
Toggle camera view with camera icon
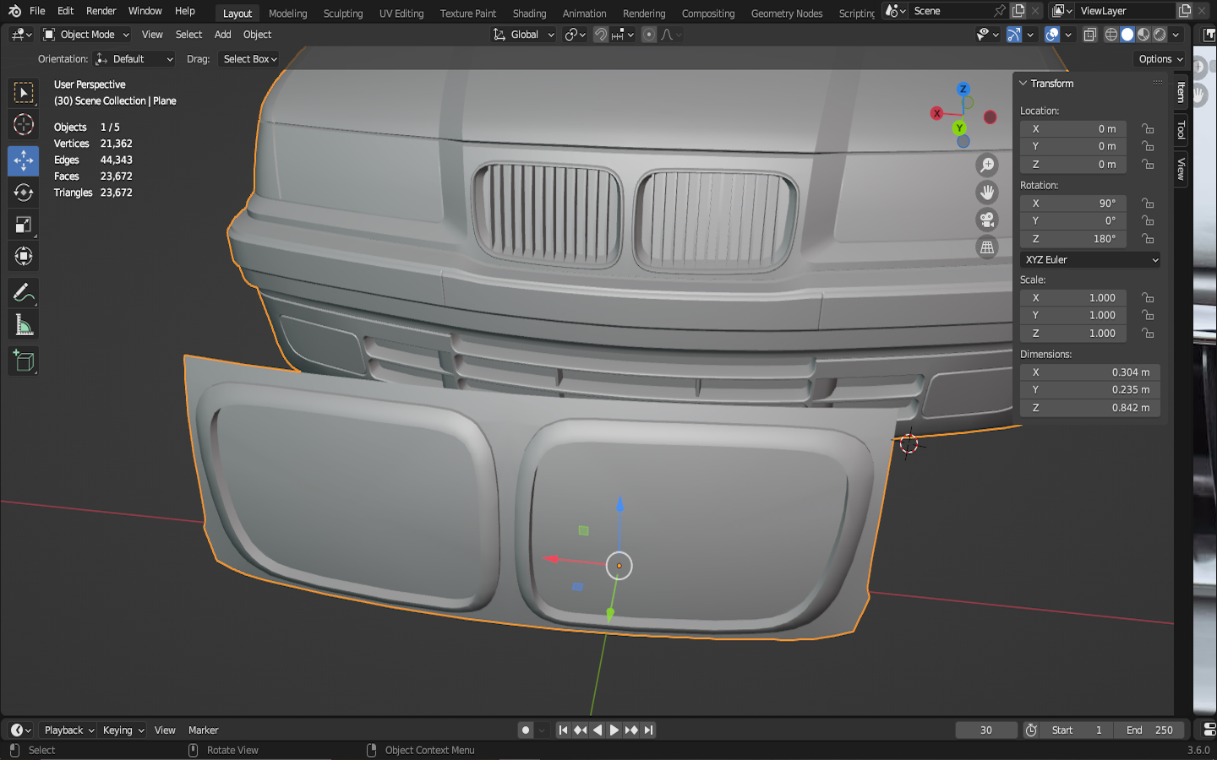tap(987, 220)
